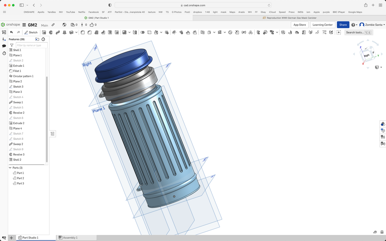Click the Filter by name or type field
The image size is (386, 241).
tap(32, 45)
